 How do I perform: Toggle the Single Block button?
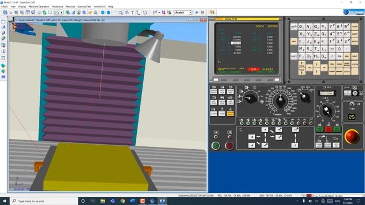(213, 91)
